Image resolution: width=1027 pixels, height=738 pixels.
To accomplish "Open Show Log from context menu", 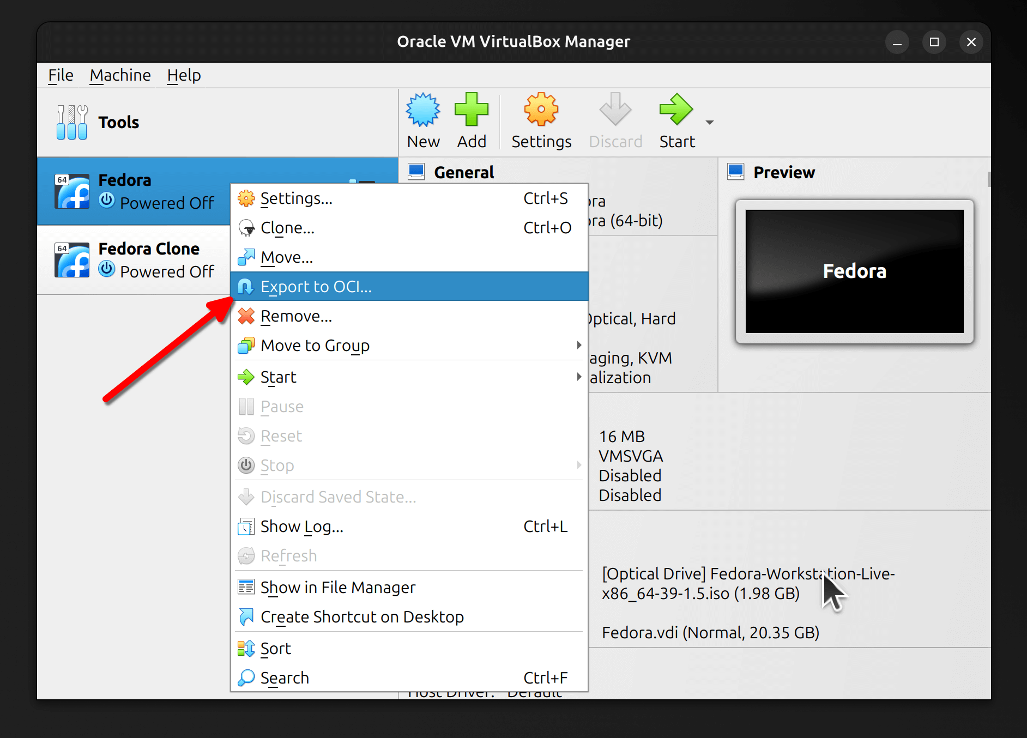I will (x=301, y=526).
